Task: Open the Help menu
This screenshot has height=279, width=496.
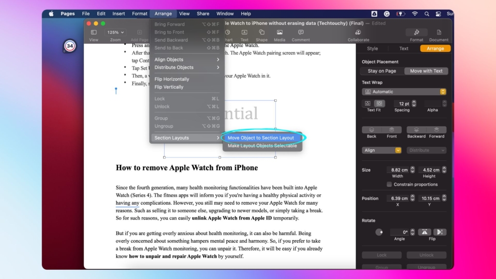Action: [246, 14]
